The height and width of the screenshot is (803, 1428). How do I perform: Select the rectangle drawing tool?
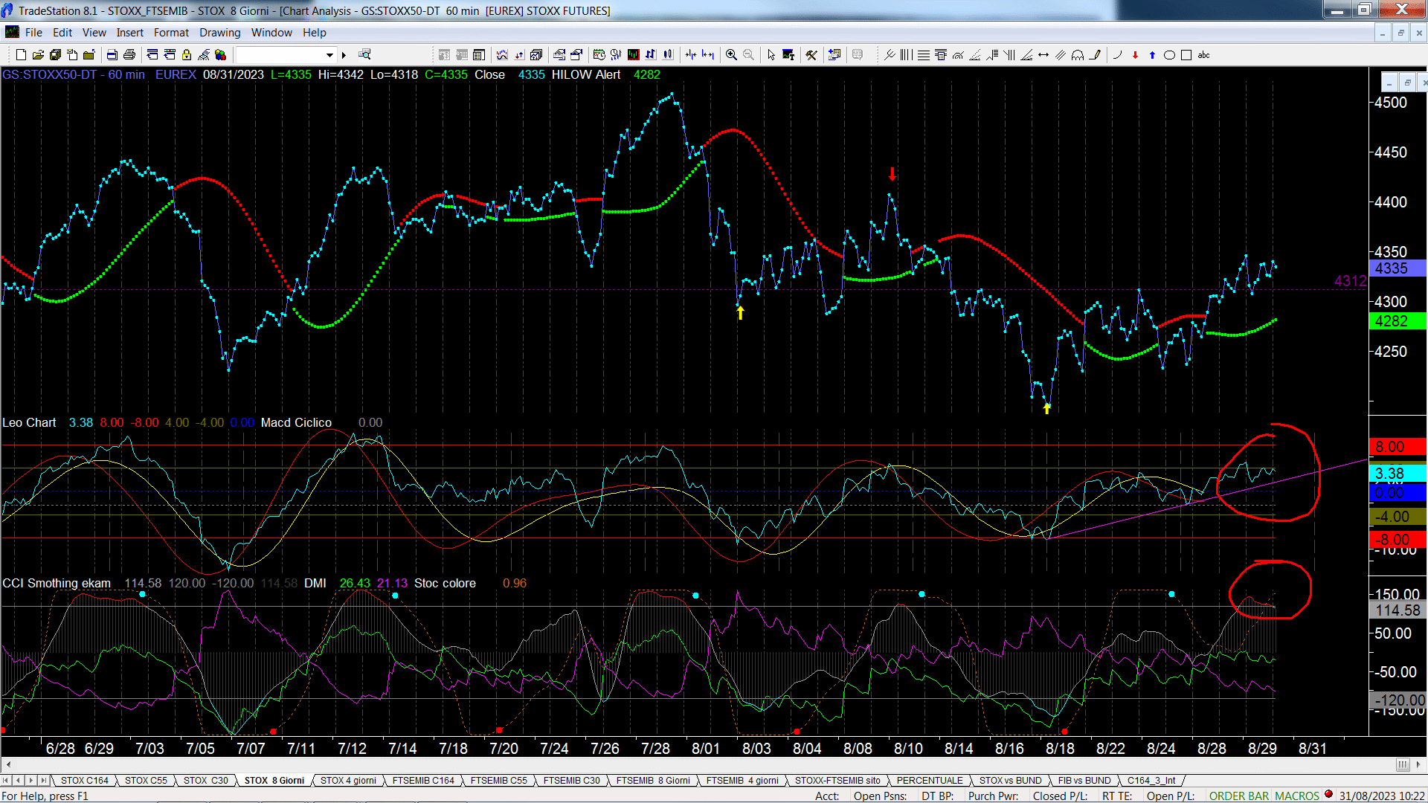[1186, 55]
